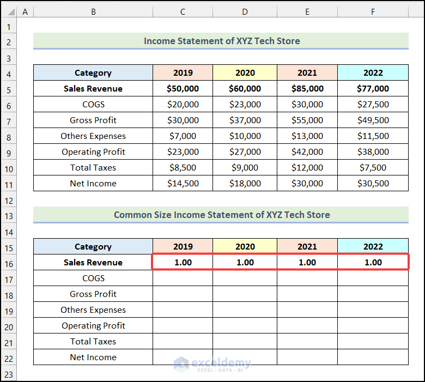The image size is (425, 382).
Task: Click cell with $10,000
Action: pyautogui.click(x=245, y=136)
